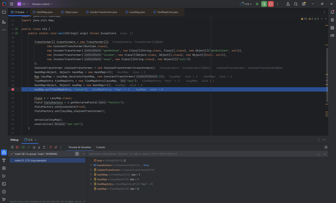Click Step Out in debug toolbar
The image size is (336, 203).
tap(44, 147)
